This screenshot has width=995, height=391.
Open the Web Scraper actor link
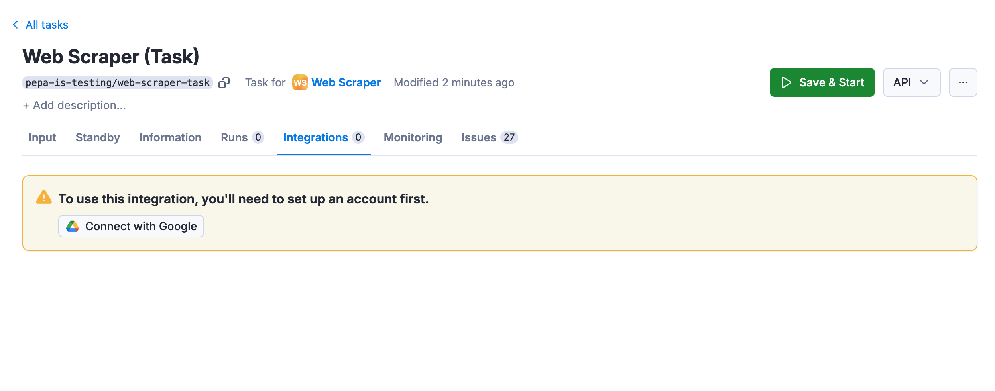coord(346,82)
